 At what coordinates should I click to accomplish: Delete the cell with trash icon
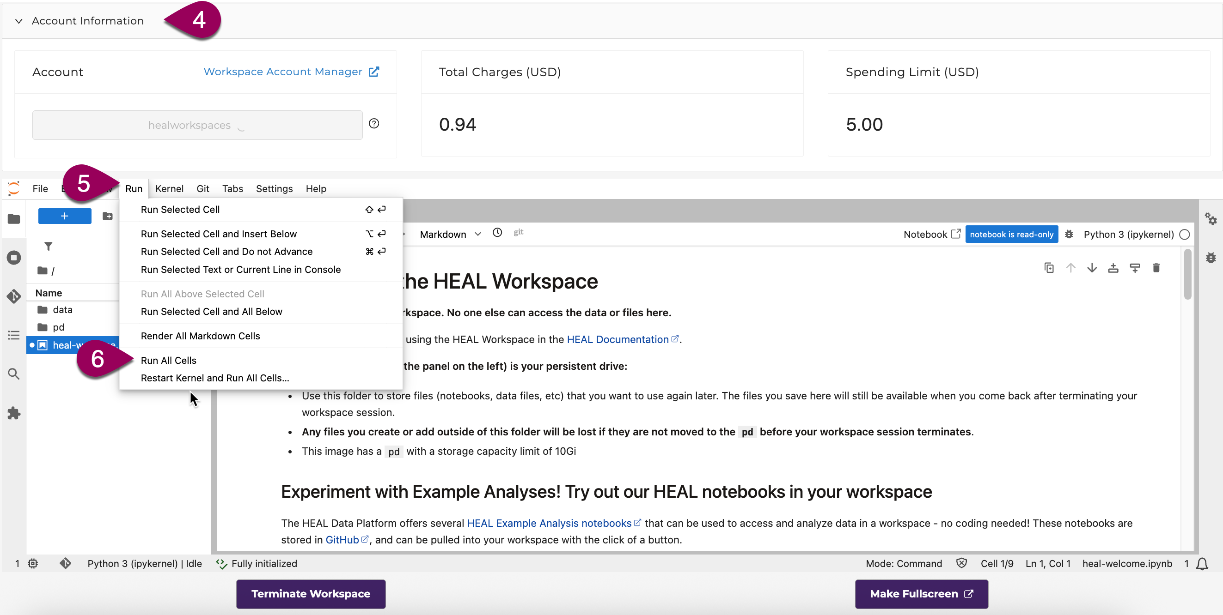click(1156, 268)
